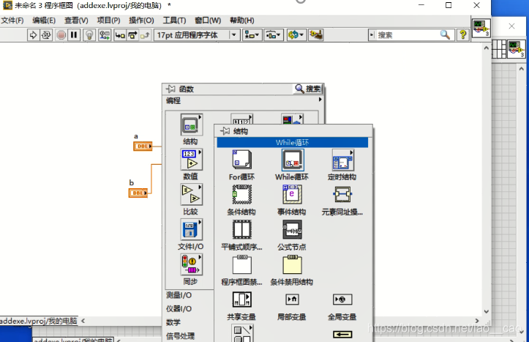
Task: Open the Distribute Objects dropdown
Action: (274, 34)
